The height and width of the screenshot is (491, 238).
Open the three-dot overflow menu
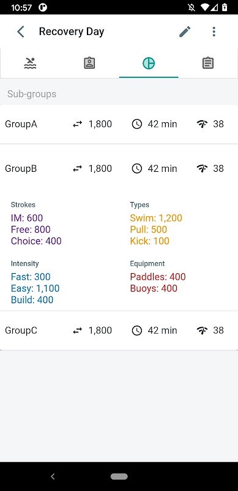tap(214, 32)
